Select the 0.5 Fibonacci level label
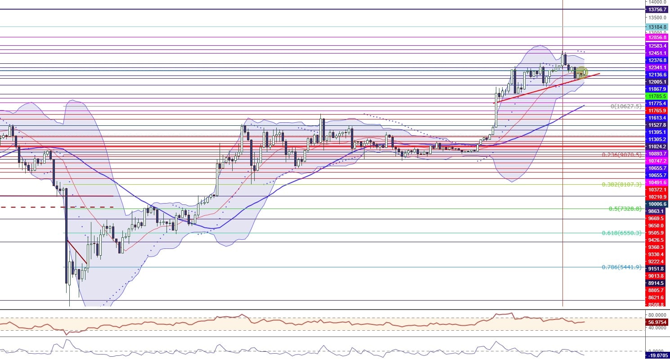Image resolution: width=670 pixels, height=359 pixels. (627, 209)
